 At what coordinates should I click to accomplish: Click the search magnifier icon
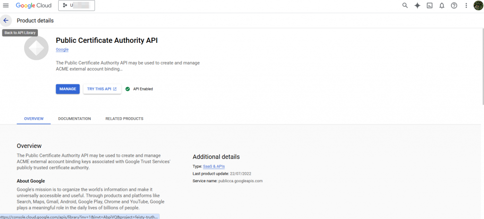tap(405, 6)
